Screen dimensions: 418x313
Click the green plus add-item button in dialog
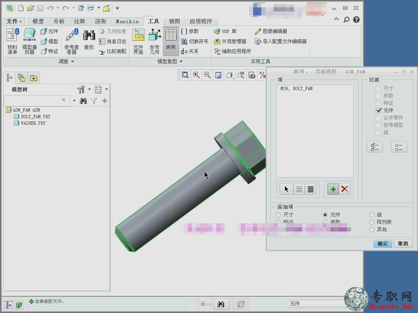click(x=333, y=189)
